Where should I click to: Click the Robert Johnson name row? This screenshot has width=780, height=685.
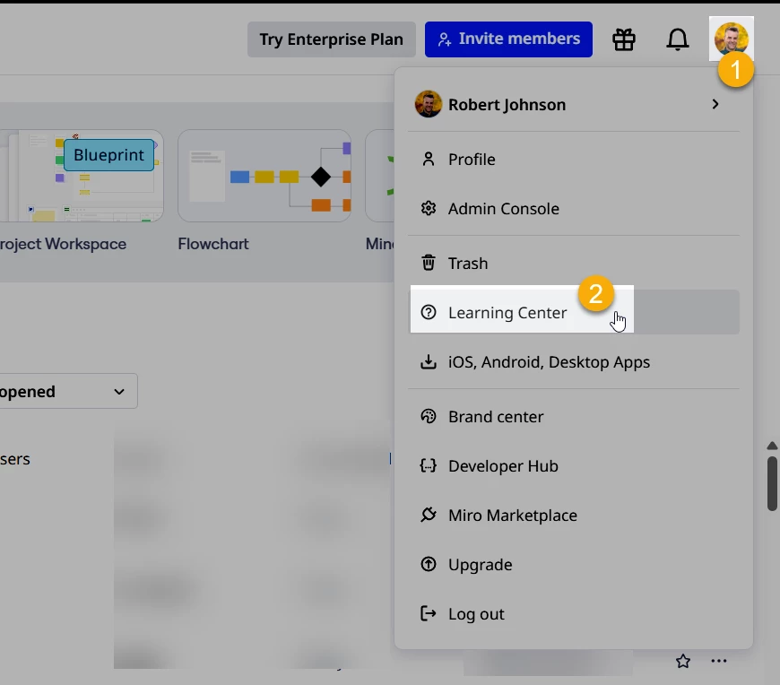point(574,104)
